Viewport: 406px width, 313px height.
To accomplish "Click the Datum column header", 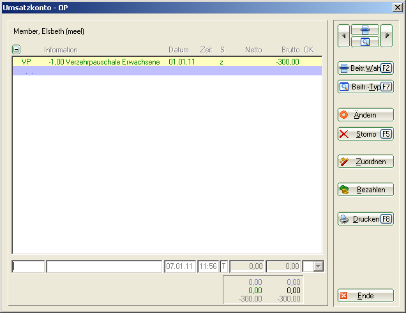I will 179,50.
